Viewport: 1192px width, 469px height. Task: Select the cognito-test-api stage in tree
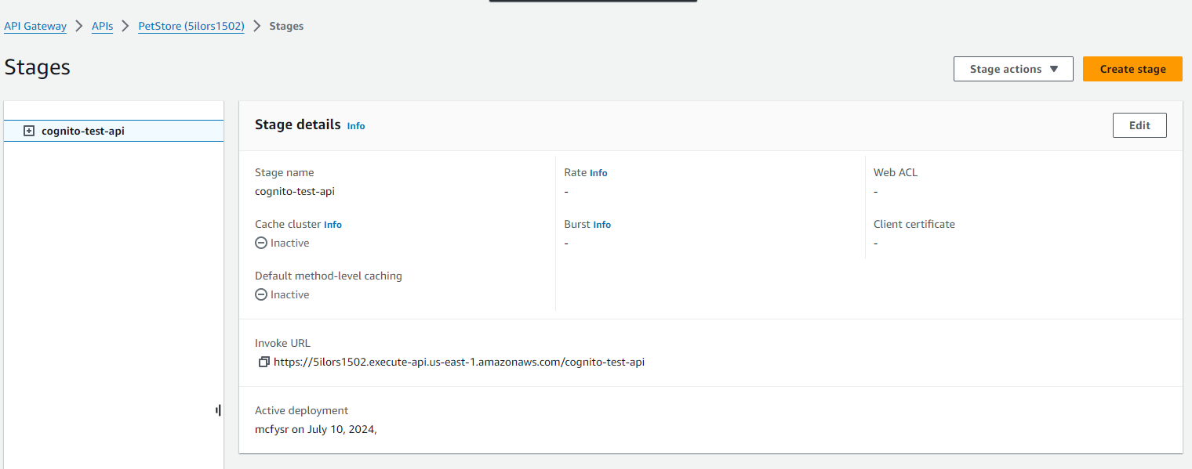point(114,131)
